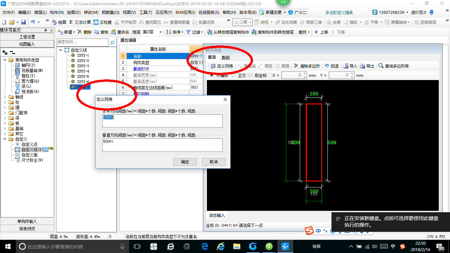
Task: Activate 动态观察 dynamic orbit view
Action: click(x=286, y=22)
